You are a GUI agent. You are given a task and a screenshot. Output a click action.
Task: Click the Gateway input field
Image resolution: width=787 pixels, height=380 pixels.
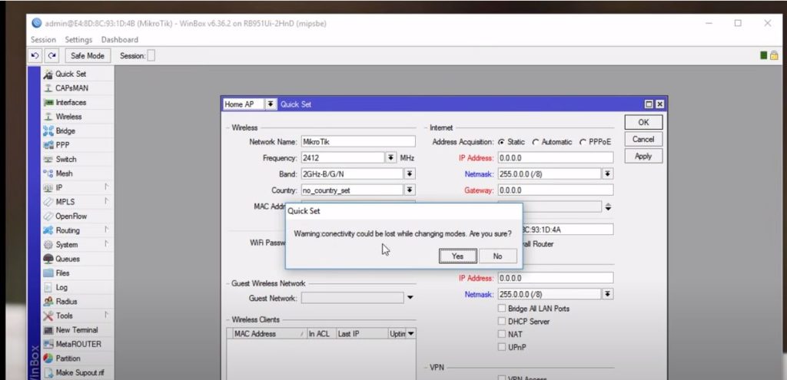click(x=556, y=190)
